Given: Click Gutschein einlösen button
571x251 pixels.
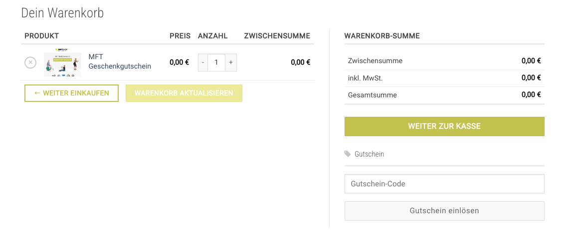Looking at the screenshot, I should tap(444, 211).
